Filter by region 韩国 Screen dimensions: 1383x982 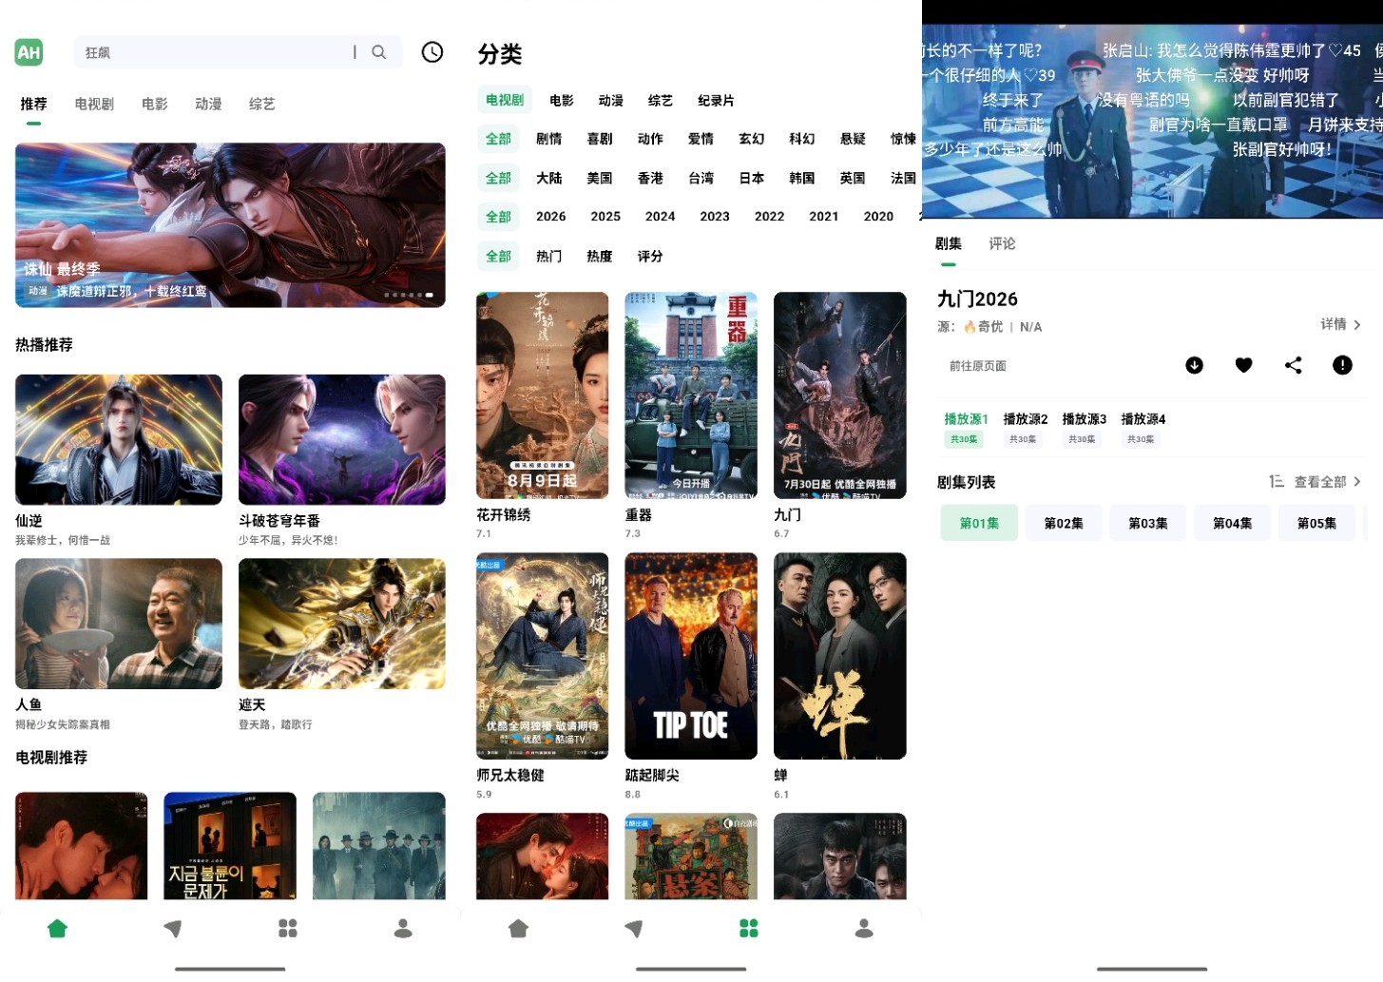click(x=802, y=179)
